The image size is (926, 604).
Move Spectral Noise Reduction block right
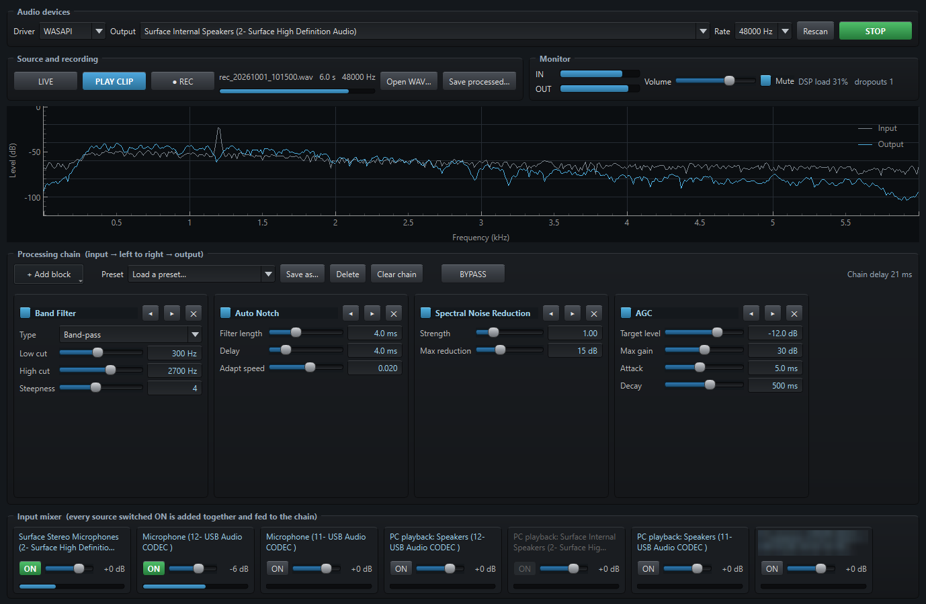click(x=573, y=313)
